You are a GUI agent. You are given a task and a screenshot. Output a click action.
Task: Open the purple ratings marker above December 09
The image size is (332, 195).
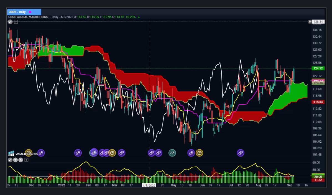coord(41,153)
